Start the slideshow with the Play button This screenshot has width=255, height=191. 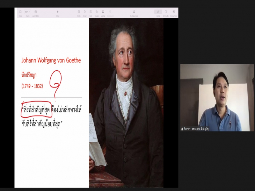[x=58, y=12]
